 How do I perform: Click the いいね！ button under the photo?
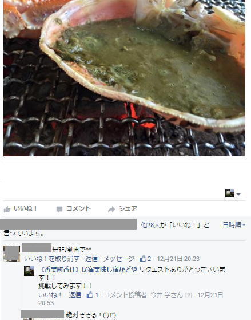26,208
